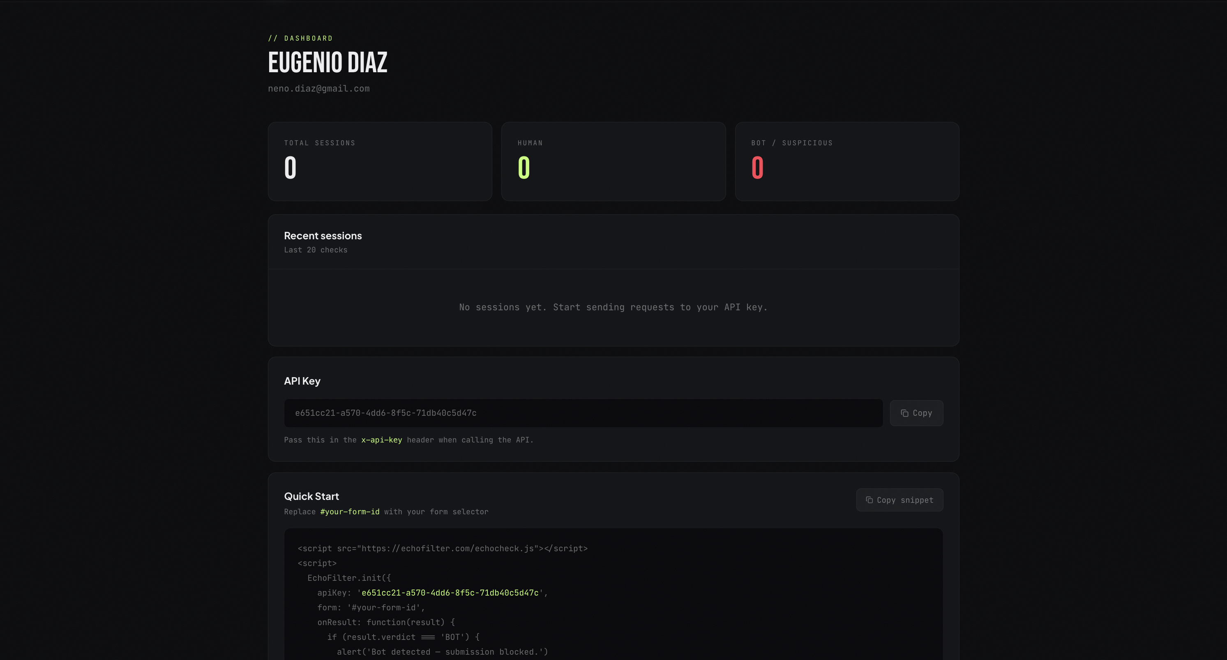The width and height of the screenshot is (1227, 660).
Task: Select the API key text field
Action: [583, 413]
